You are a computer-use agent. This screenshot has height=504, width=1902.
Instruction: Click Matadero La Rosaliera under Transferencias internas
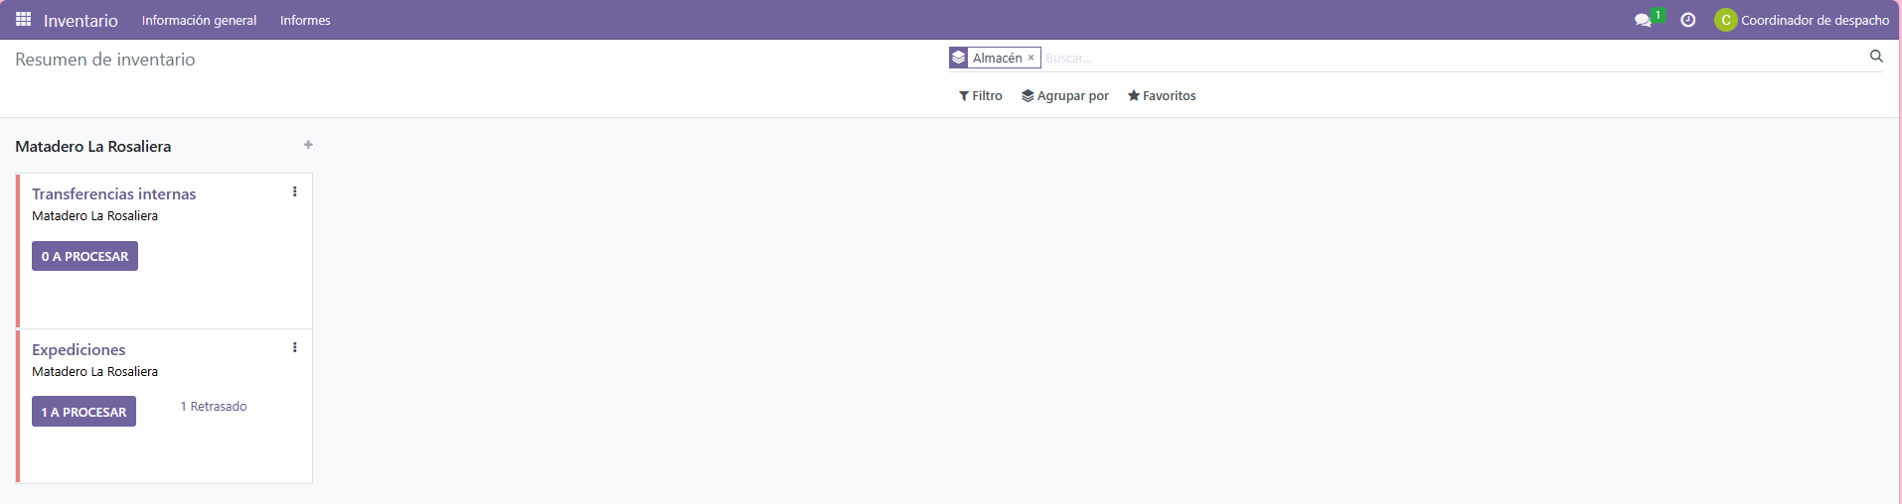click(x=94, y=216)
